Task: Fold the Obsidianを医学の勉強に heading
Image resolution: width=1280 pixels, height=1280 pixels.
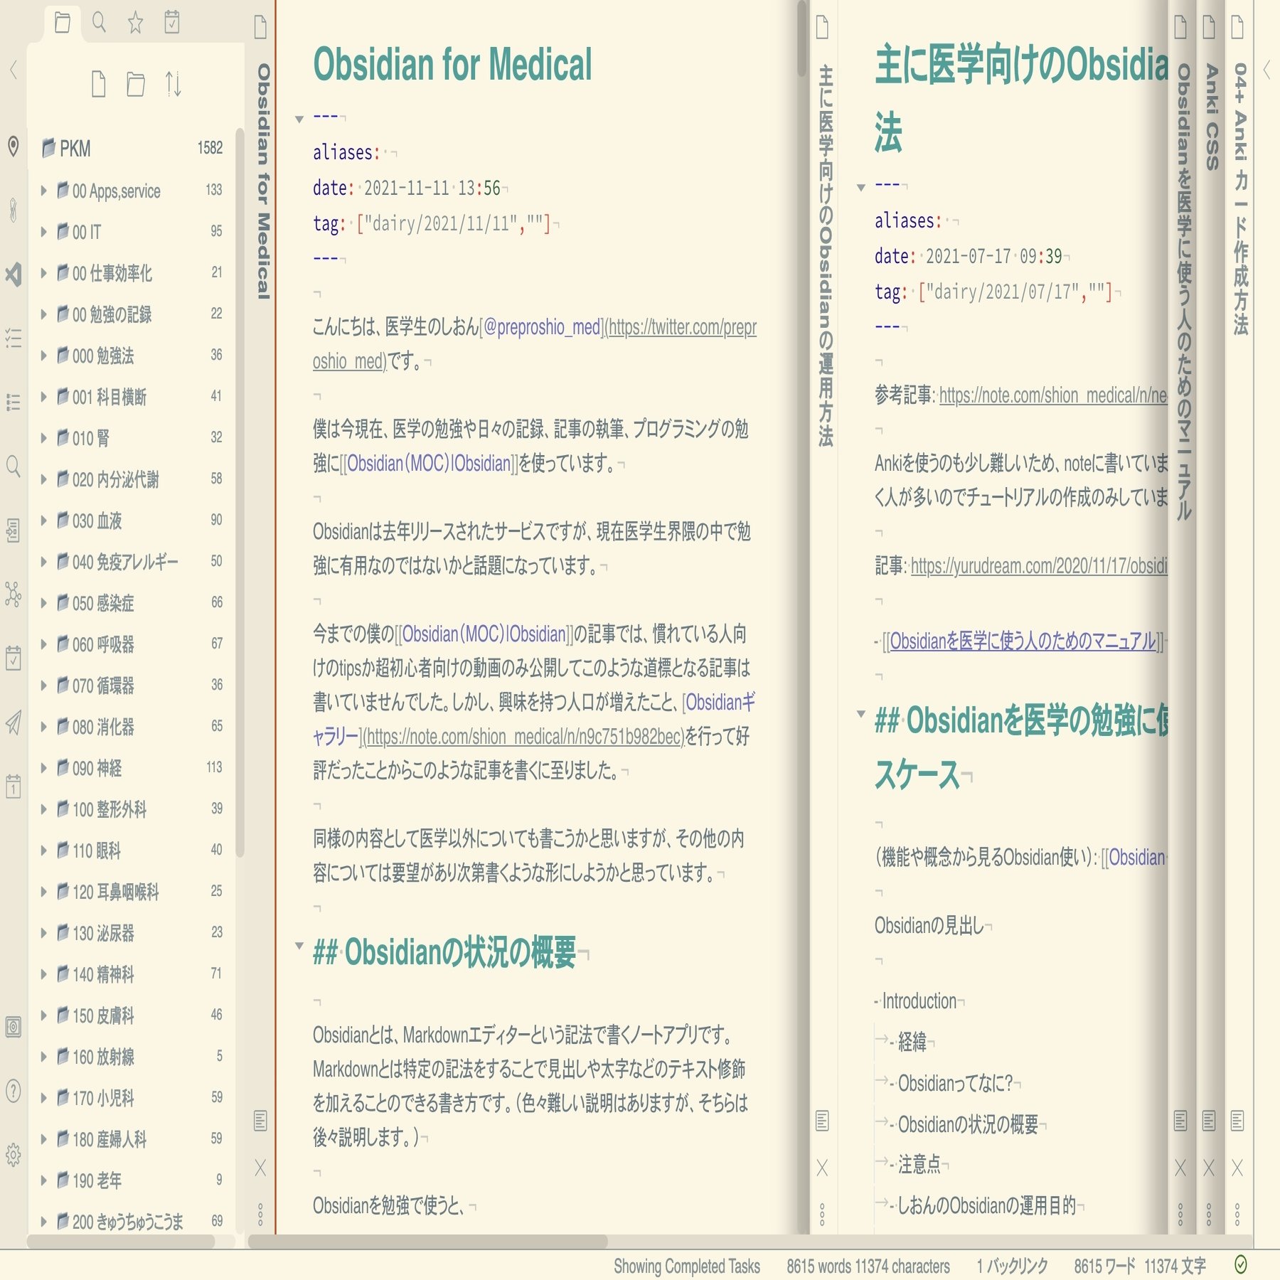Action: pos(861,713)
